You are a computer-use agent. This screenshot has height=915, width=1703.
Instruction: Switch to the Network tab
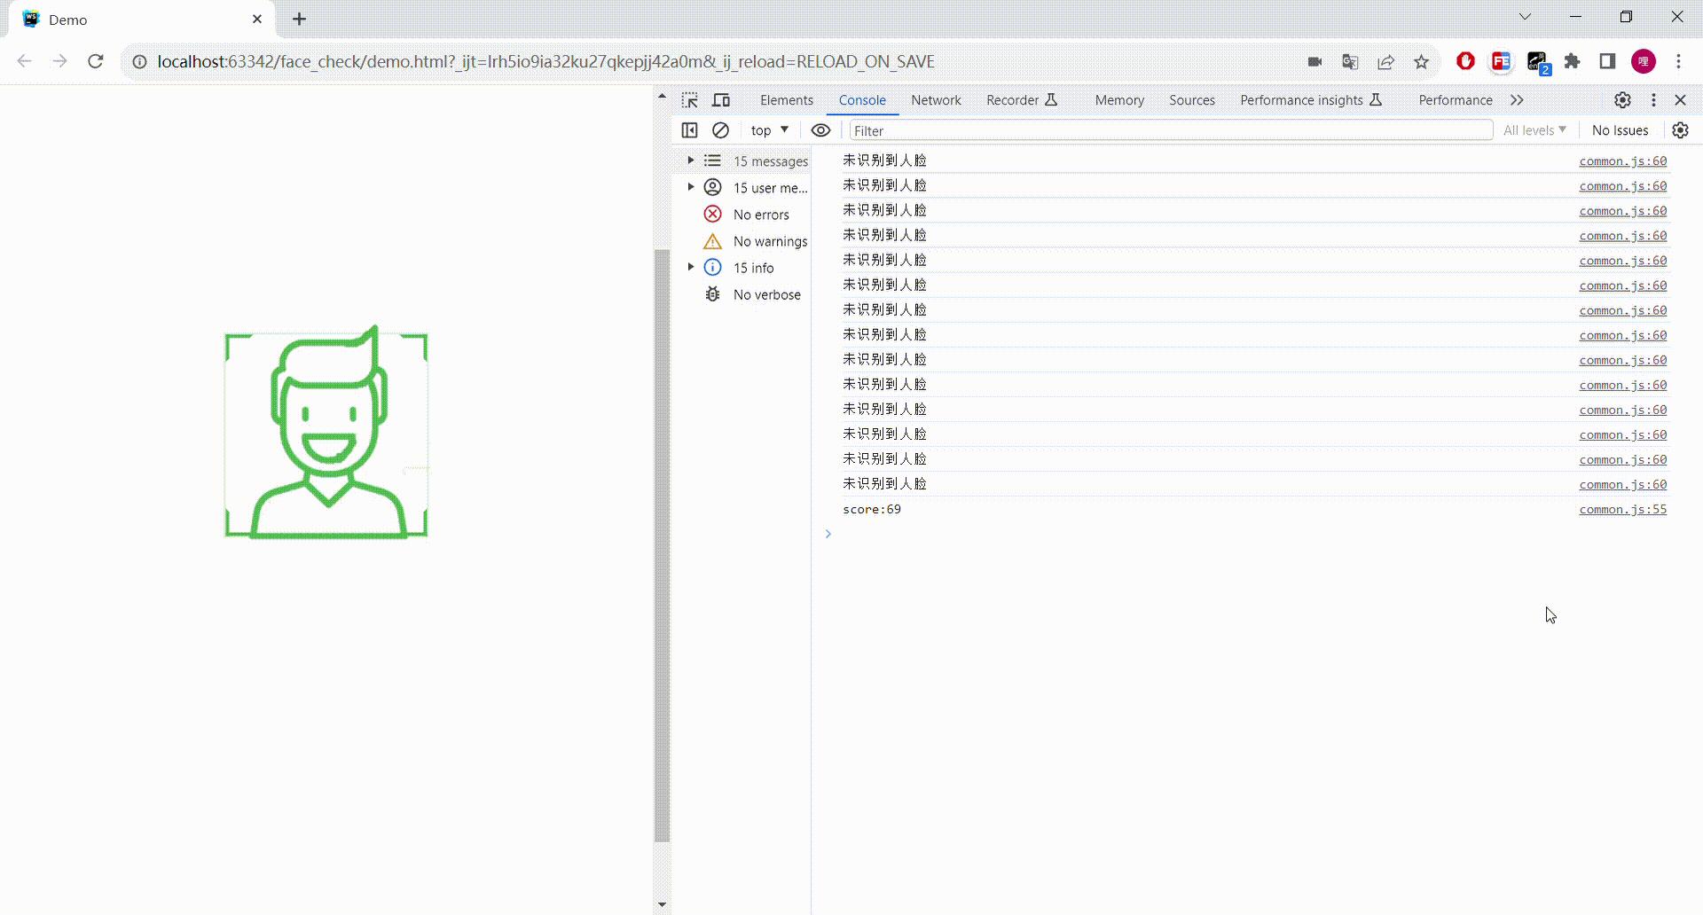click(936, 100)
